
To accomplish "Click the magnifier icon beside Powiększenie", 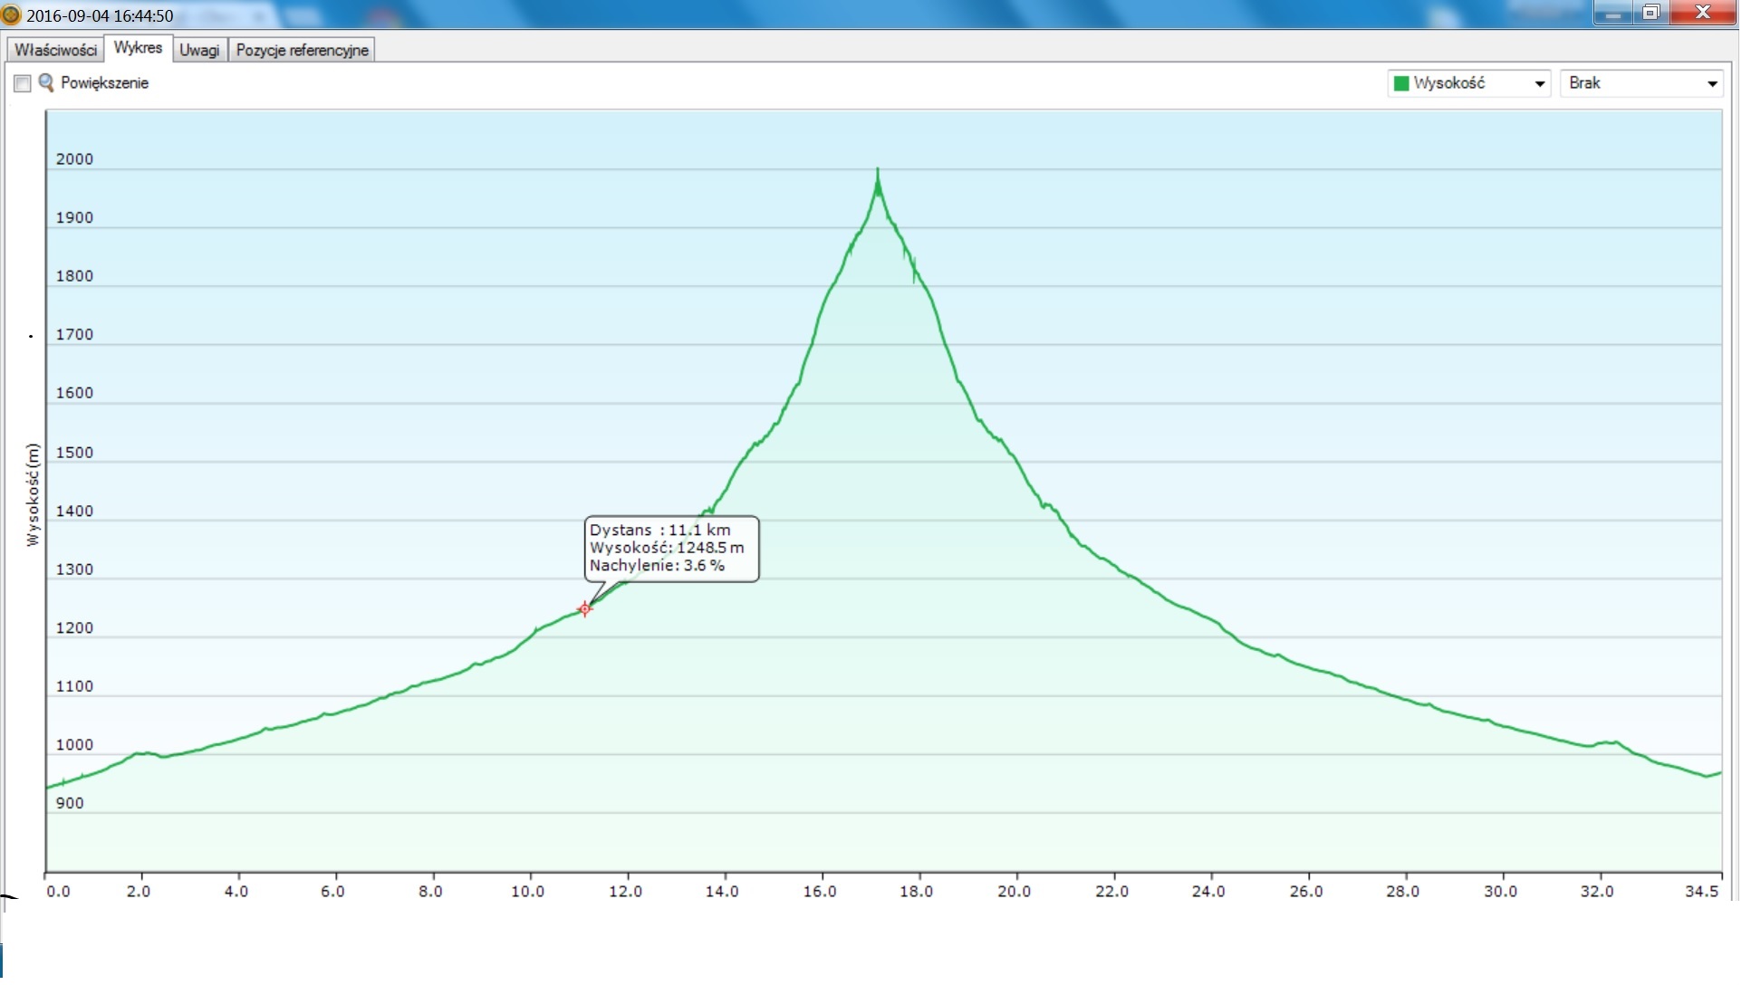I will [x=46, y=83].
